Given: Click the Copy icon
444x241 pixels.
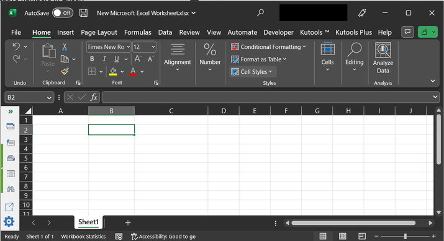Looking at the screenshot, I should pyautogui.click(x=65, y=59).
